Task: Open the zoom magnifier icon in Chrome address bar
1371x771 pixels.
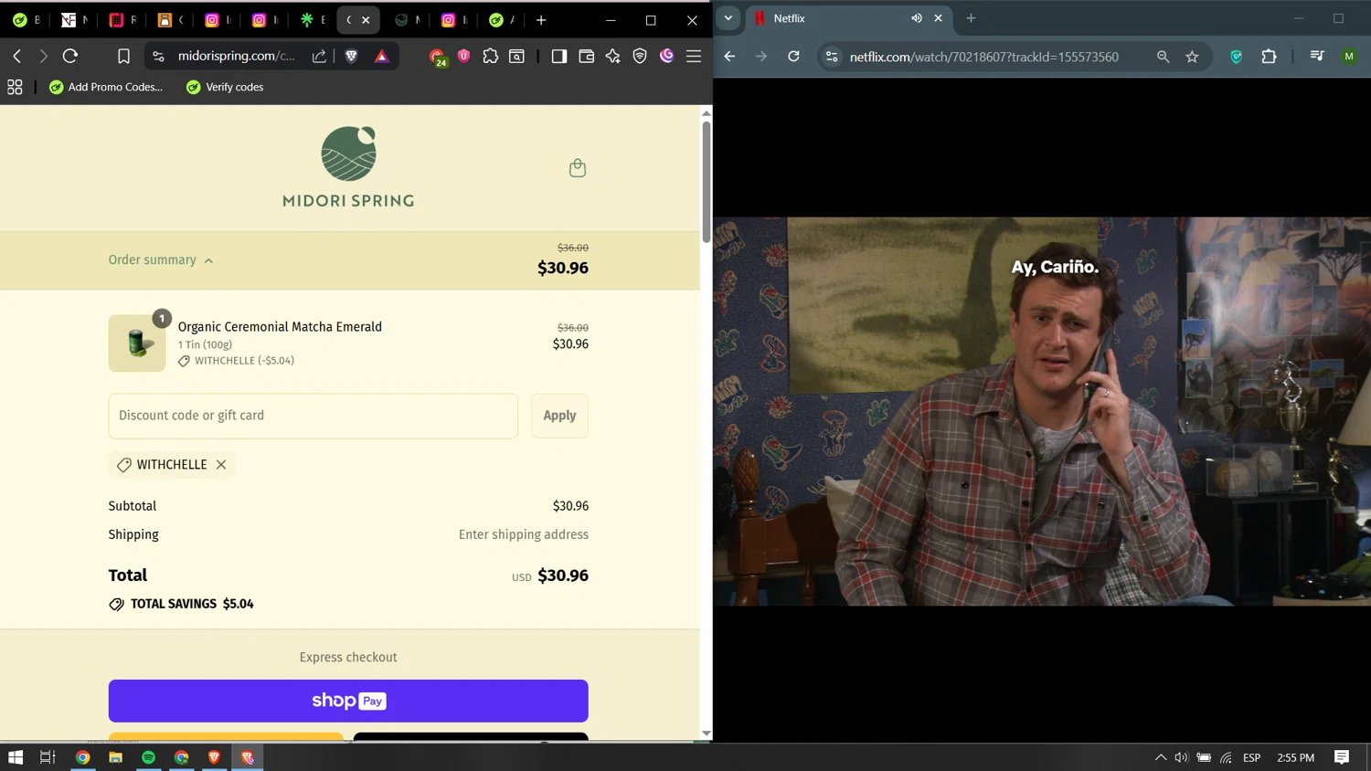Action: (x=1163, y=57)
